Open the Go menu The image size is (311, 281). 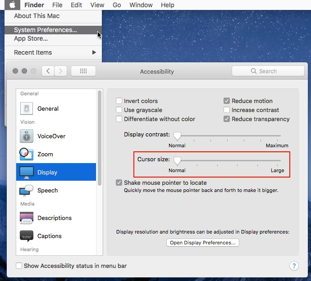(117, 5)
